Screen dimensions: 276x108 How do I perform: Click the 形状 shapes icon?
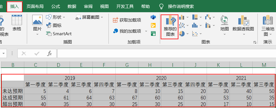tap(49, 17)
